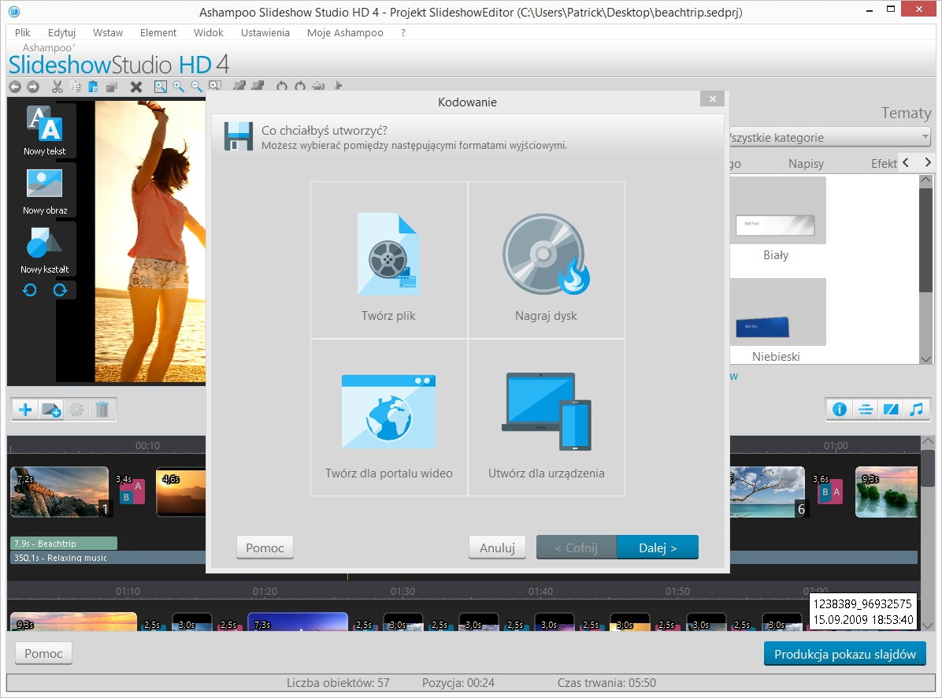Select the Twórz plik output option

point(388,260)
